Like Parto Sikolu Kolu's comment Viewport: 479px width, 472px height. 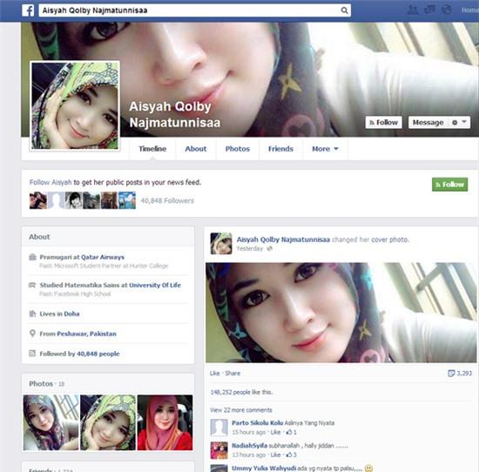tap(275, 432)
